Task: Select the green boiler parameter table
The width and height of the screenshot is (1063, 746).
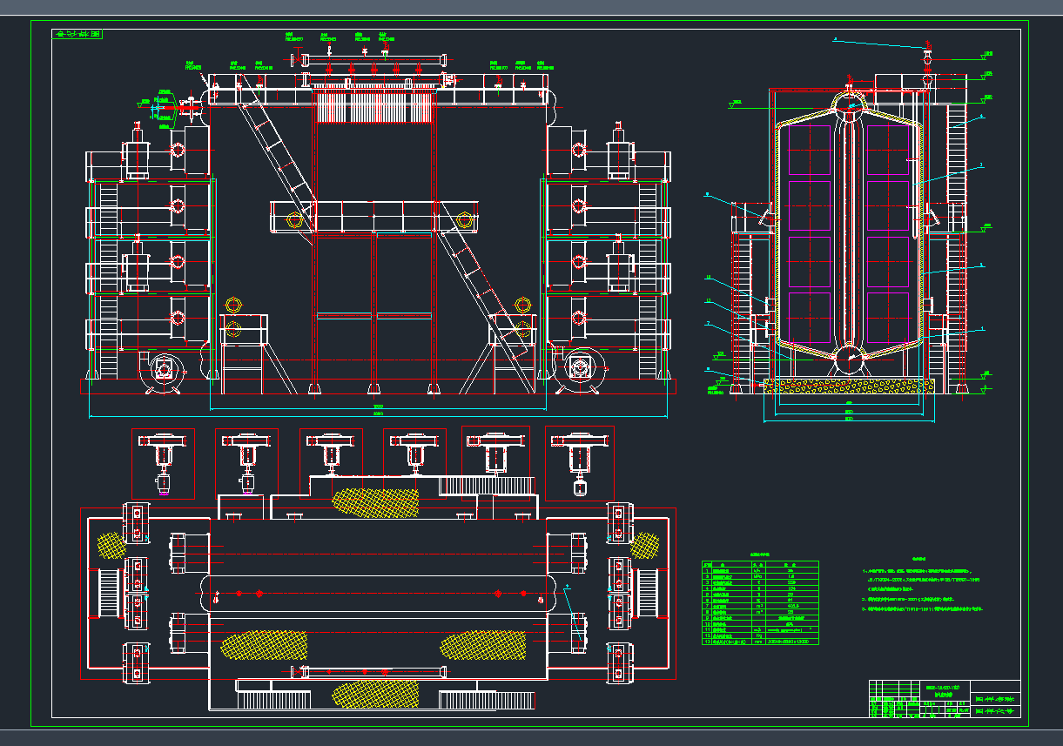Action: click(x=760, y=602)
